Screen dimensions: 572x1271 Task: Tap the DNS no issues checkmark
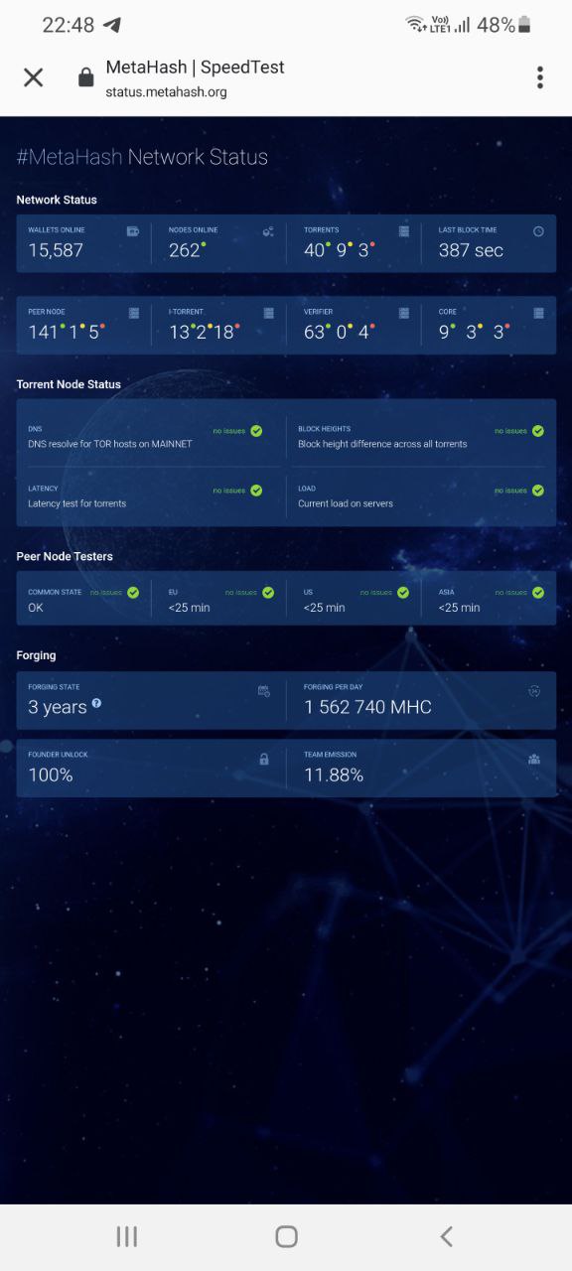[x=256, y=431]
